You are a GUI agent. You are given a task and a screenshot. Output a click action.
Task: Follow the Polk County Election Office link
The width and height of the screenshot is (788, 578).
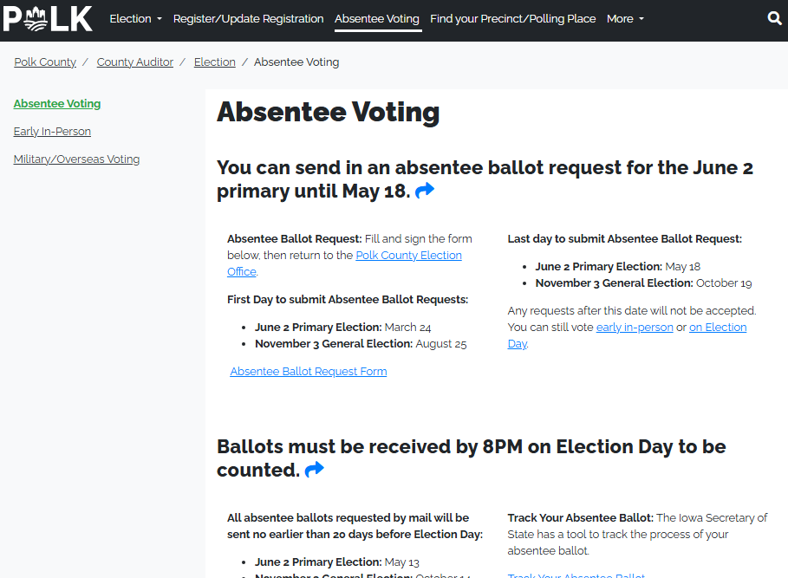point(408,256)
